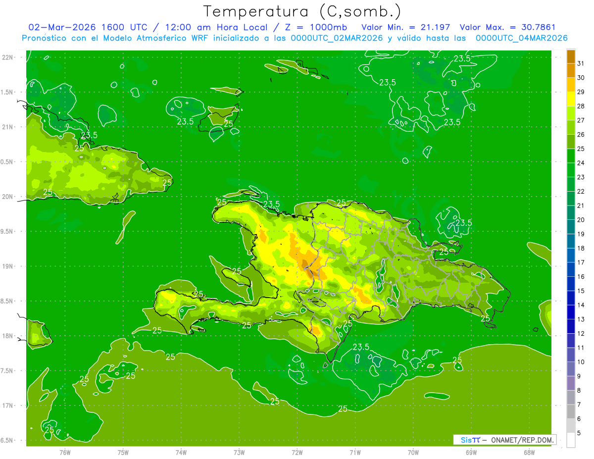Click the valid-until time '0000UTC_04MAR2026'
This screenshot has height=459, width=594.
(521, 38)
